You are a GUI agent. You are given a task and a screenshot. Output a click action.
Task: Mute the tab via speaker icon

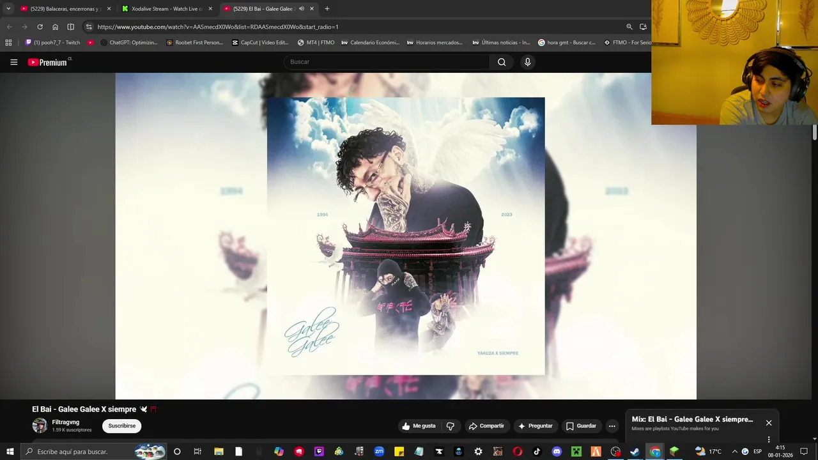302,9
